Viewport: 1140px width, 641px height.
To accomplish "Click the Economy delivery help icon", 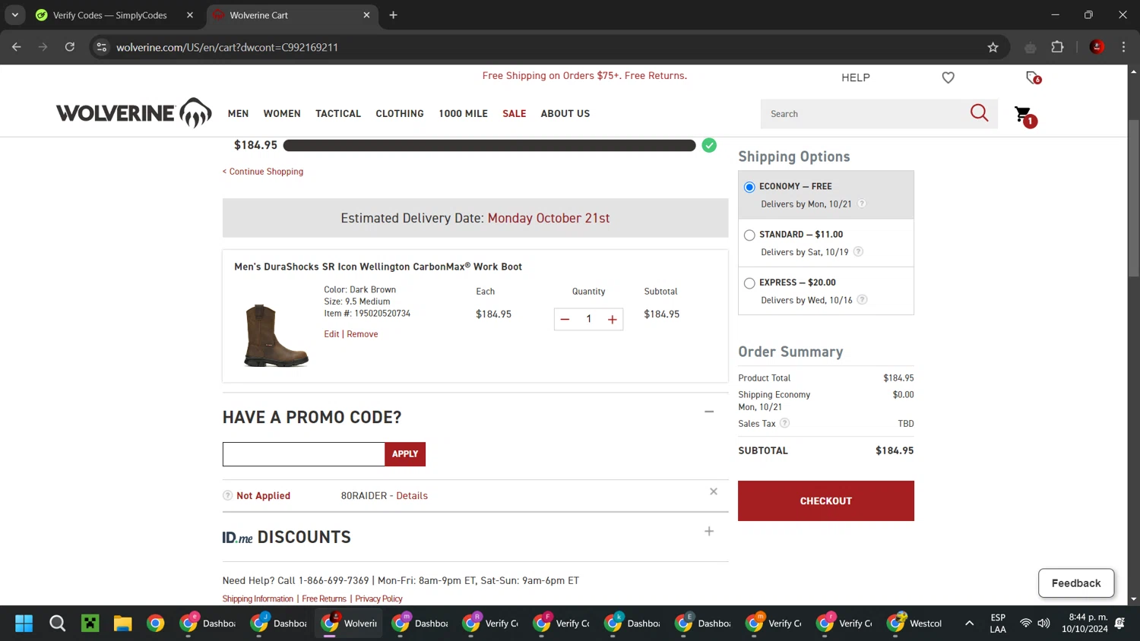I will (x=862, y=204).
